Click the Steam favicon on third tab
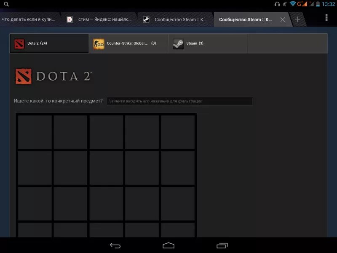Image resolution: width=337 pixels, height=253 pixels. pos(146,19)
